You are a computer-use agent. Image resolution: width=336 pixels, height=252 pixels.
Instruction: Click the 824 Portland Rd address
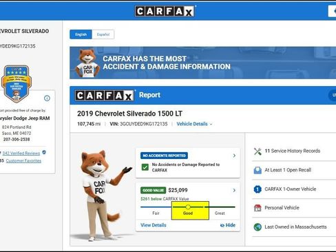click(x=17, y=127)
